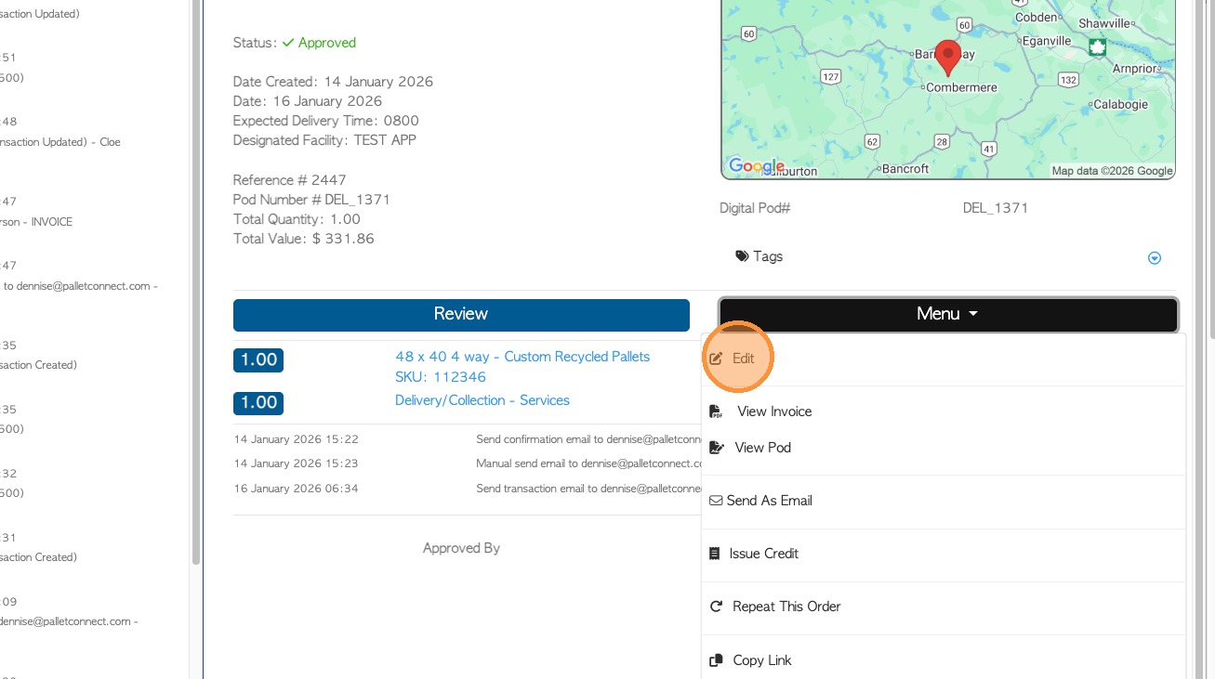Click the Map data ©2026 Google attribution
This screenshot has width=1215, height=679.
click(1112, 171)
